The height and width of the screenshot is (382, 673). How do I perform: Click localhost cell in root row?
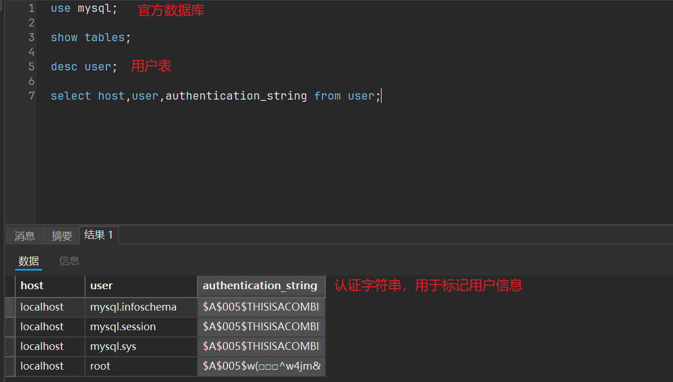click(50, 367)
